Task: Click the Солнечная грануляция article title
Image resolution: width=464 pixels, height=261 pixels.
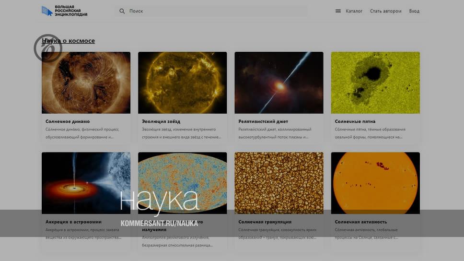Action: (x=265, y=222)
